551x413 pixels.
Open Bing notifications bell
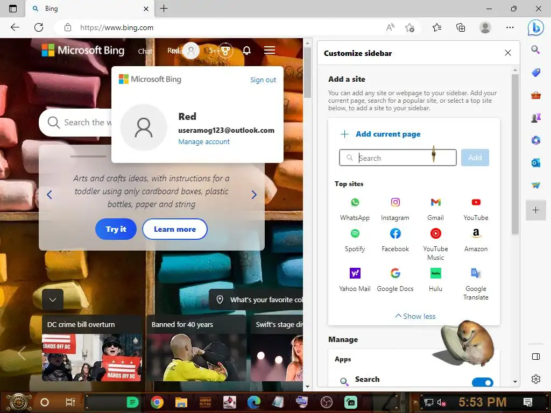click(x=246, y=51)
